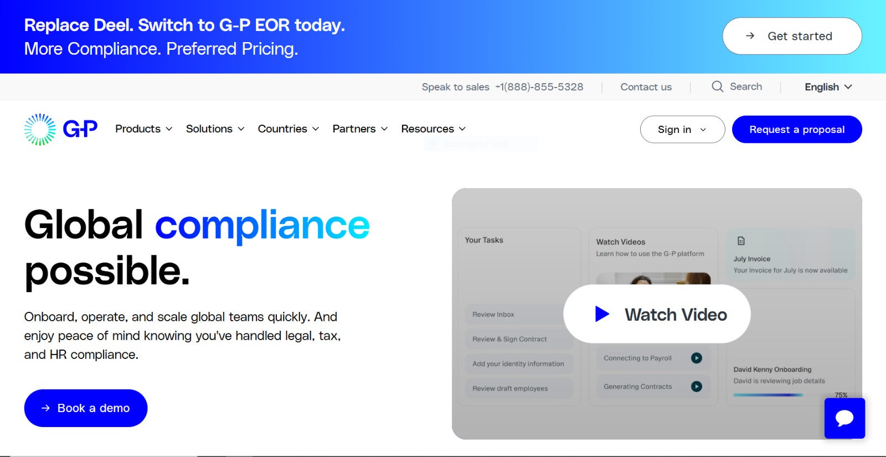Expand the Partners menu
Screen dimensions: 886x457
360,129
